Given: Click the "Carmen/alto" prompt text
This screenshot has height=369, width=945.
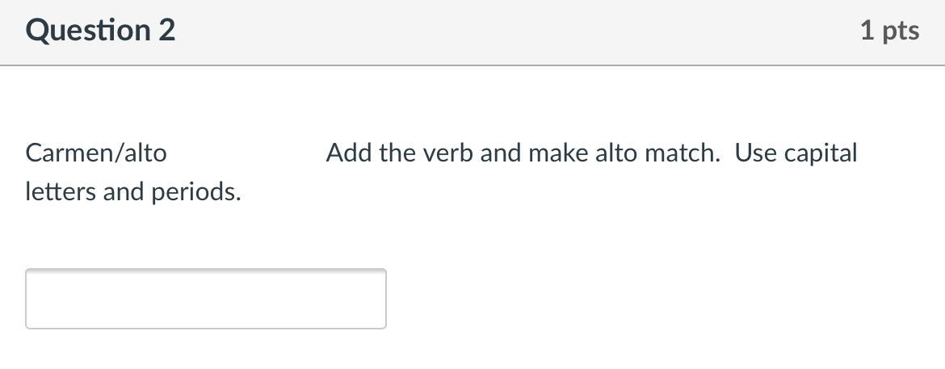Looking at the screenshot, I should tap(96, 153).
